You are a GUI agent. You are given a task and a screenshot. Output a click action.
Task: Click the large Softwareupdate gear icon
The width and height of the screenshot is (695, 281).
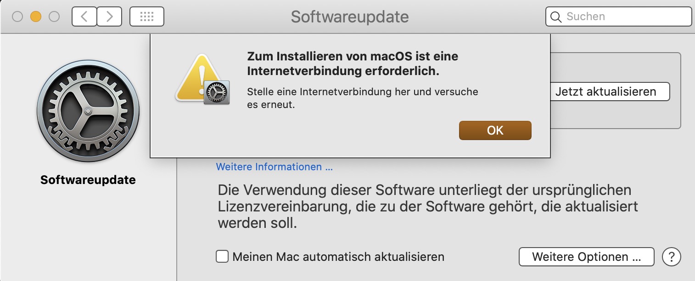click(88, 112)
